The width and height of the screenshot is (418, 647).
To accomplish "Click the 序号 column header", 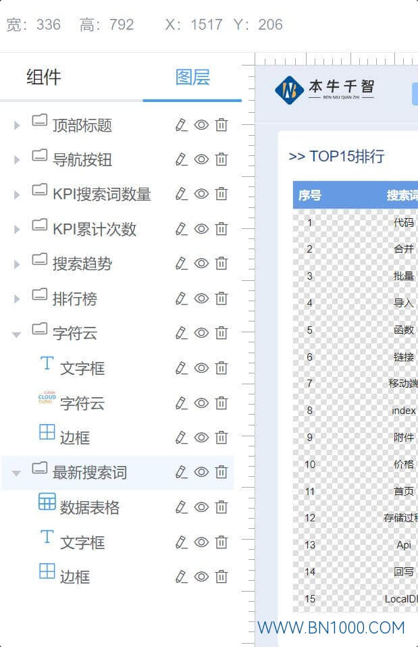I will click(310, 195).
